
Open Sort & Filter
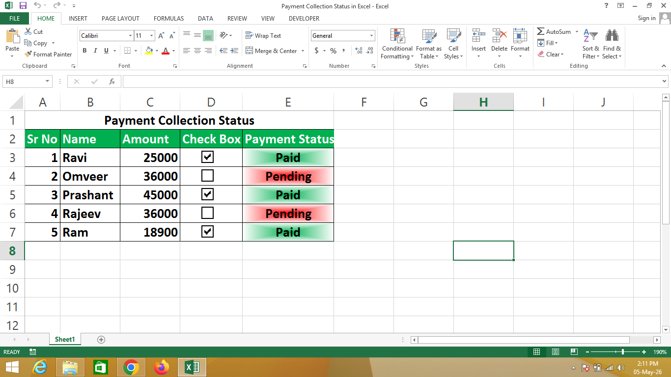coord(590,44)
